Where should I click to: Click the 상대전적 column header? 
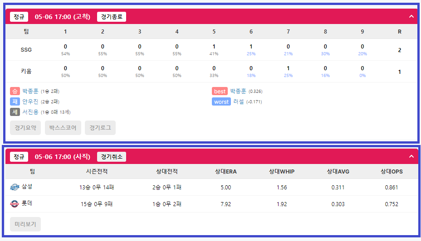click(167, 171)
